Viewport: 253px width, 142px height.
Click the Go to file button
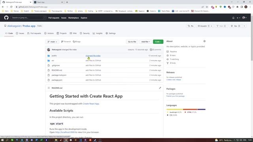tap(132, 42)
